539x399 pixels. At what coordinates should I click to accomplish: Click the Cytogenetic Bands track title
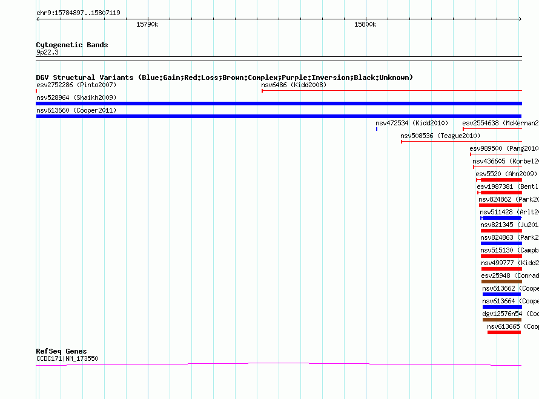click(72, 45)
